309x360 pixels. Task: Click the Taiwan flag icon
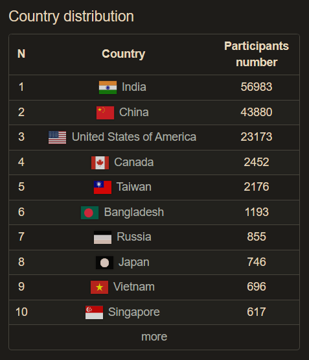coord(103,187)
